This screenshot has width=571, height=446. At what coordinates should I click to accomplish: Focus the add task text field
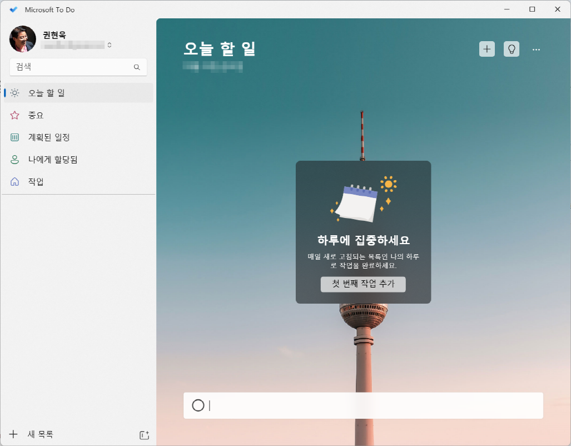pos(373,405)
